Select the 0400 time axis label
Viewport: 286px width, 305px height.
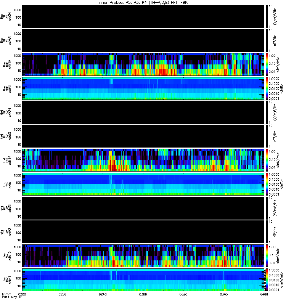(264, 294)
